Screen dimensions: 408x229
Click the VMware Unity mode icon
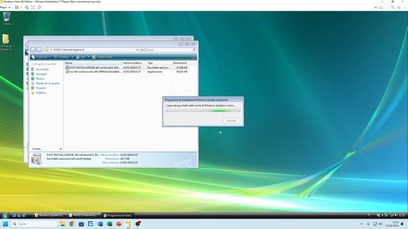pos(40,8)
